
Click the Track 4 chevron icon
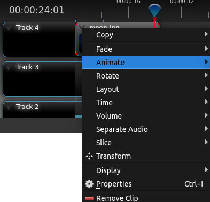9,28
